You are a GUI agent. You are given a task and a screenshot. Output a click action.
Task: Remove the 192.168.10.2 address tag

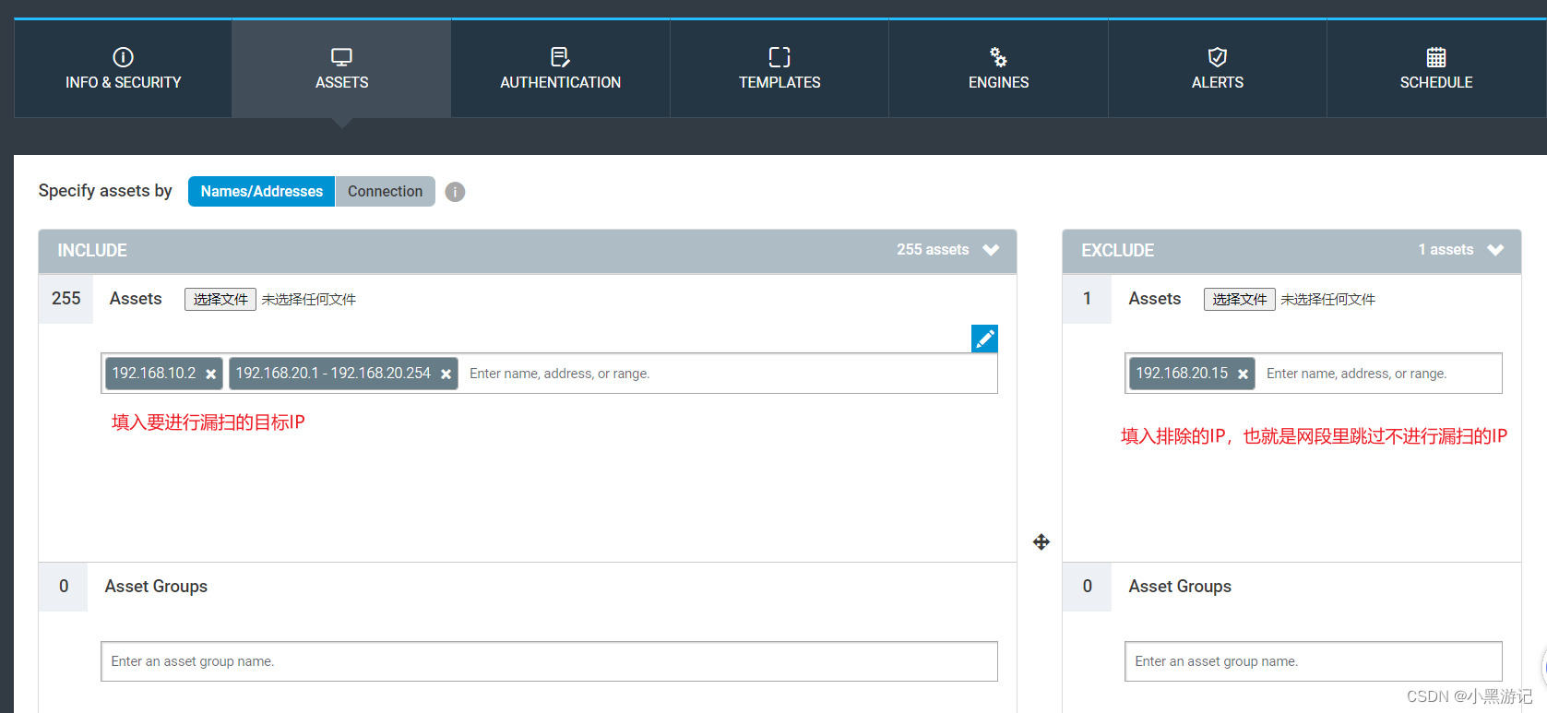pos(211,374)
